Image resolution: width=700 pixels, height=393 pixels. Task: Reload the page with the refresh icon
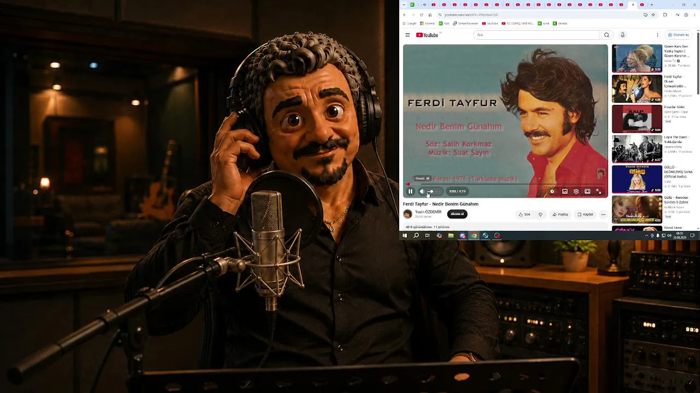coord(421,15)
